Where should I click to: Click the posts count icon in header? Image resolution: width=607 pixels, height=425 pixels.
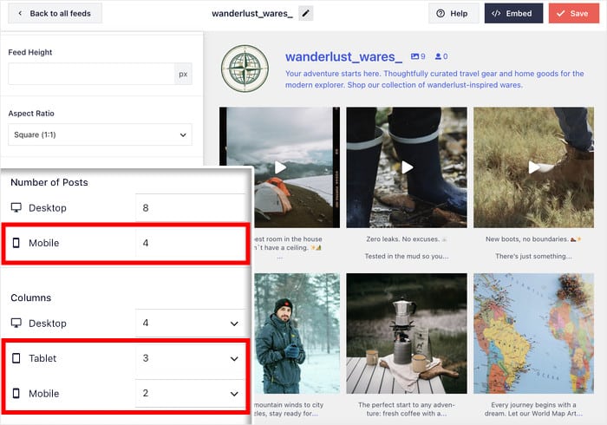(414, 56)
